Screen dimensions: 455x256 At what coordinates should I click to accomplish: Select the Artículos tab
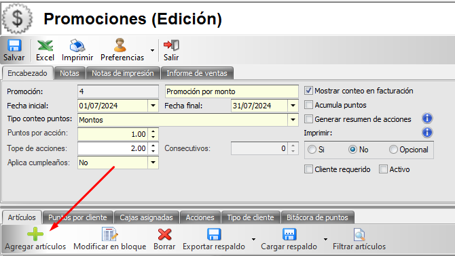click(x=22, y=217)
